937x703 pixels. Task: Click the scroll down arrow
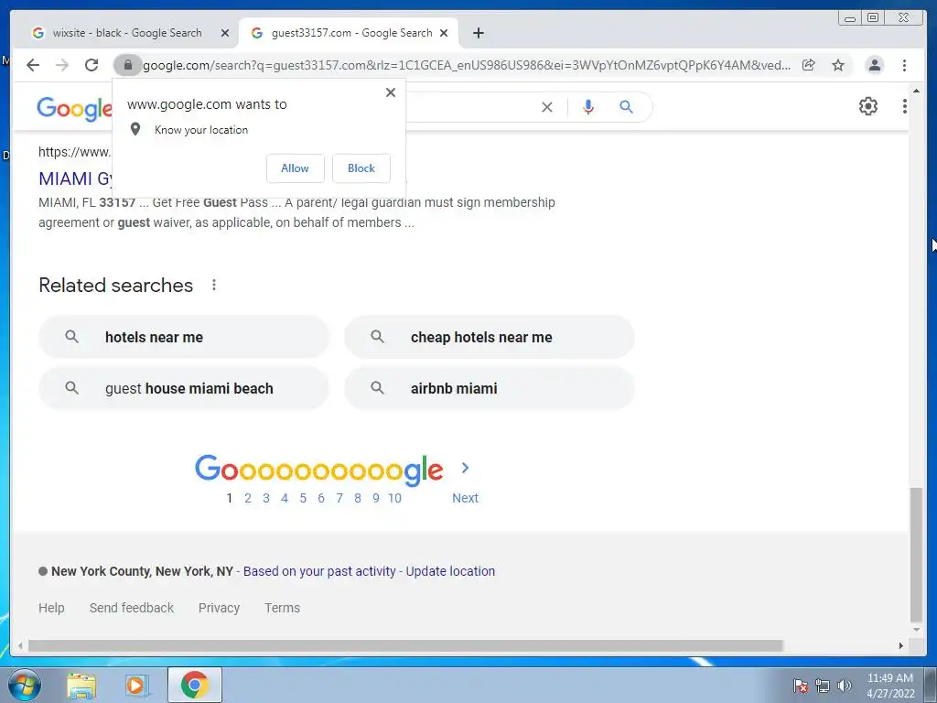(915, 630)
